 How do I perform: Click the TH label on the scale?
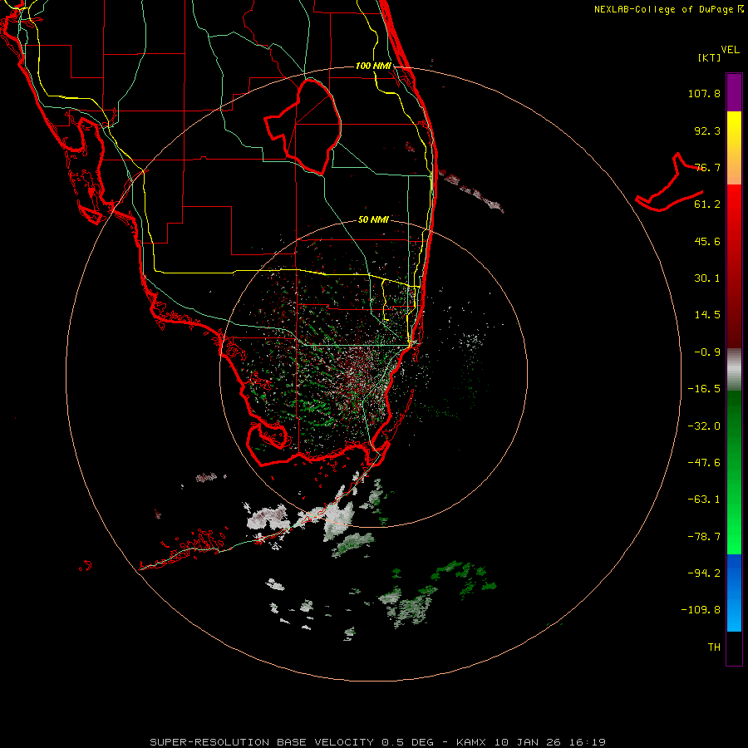714,647
